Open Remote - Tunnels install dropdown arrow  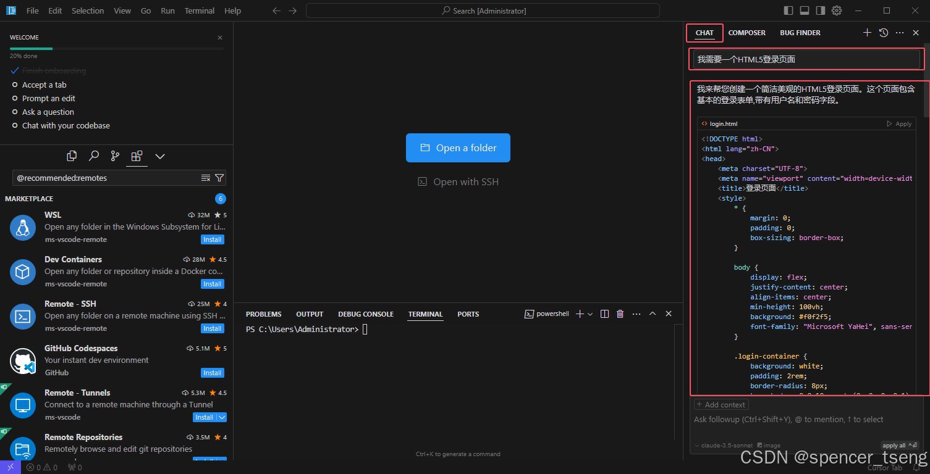tap(222, 417)
